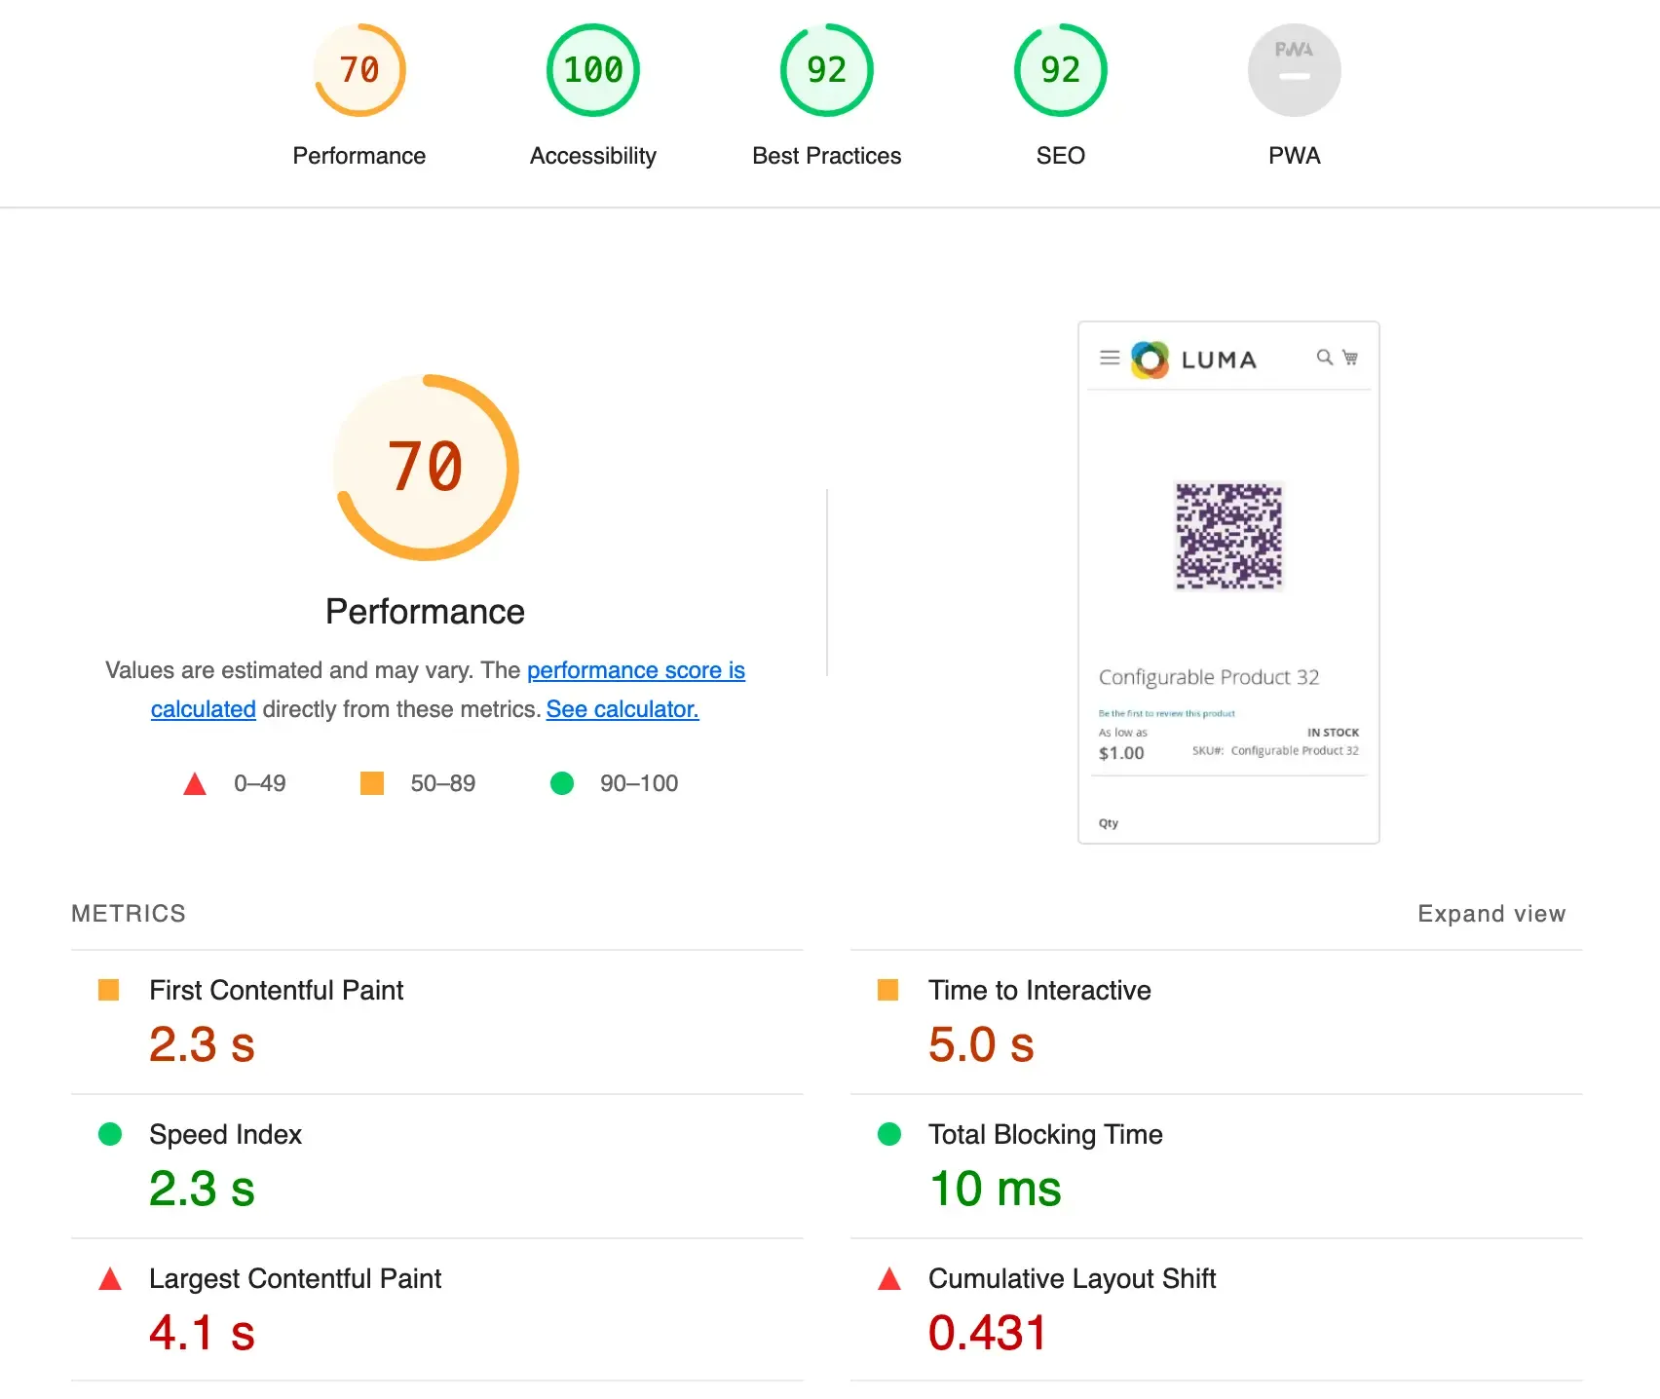The width and height of the screenshot is (1660, 1399).
Task: Click the Best Practices 92 gauge
Action: [827, 70]
